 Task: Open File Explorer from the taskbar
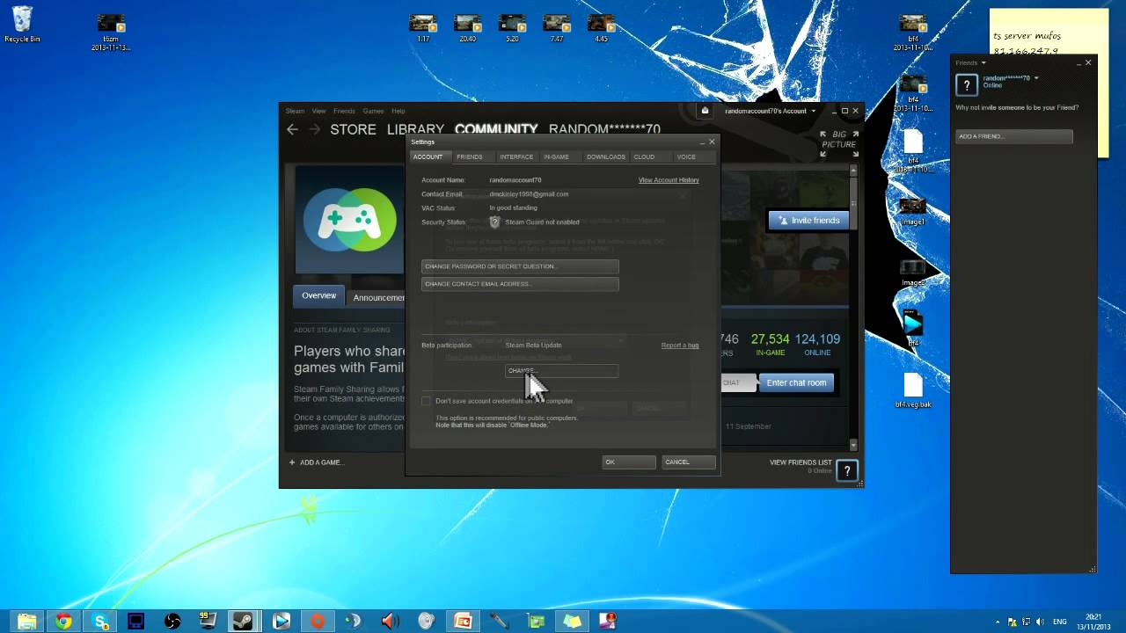click(x=27, y=622)
